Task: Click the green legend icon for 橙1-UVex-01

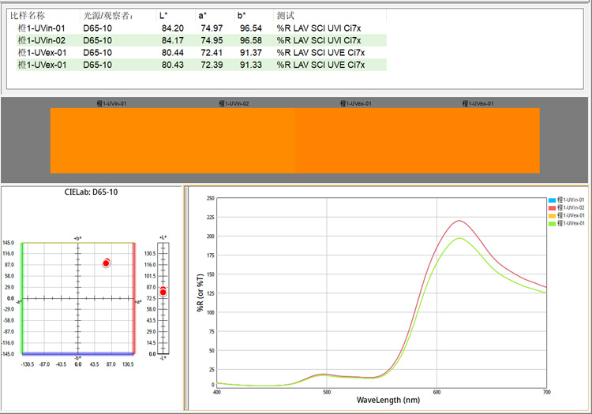Action: tap(551, 224)
